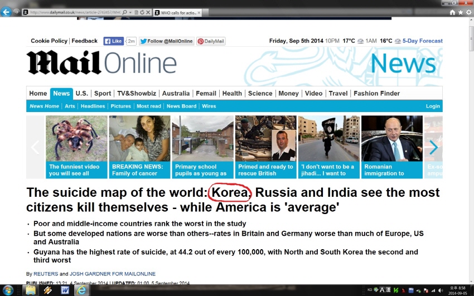Select the 'WHO calls for actio...' browser tab

(x=177, y=13)
